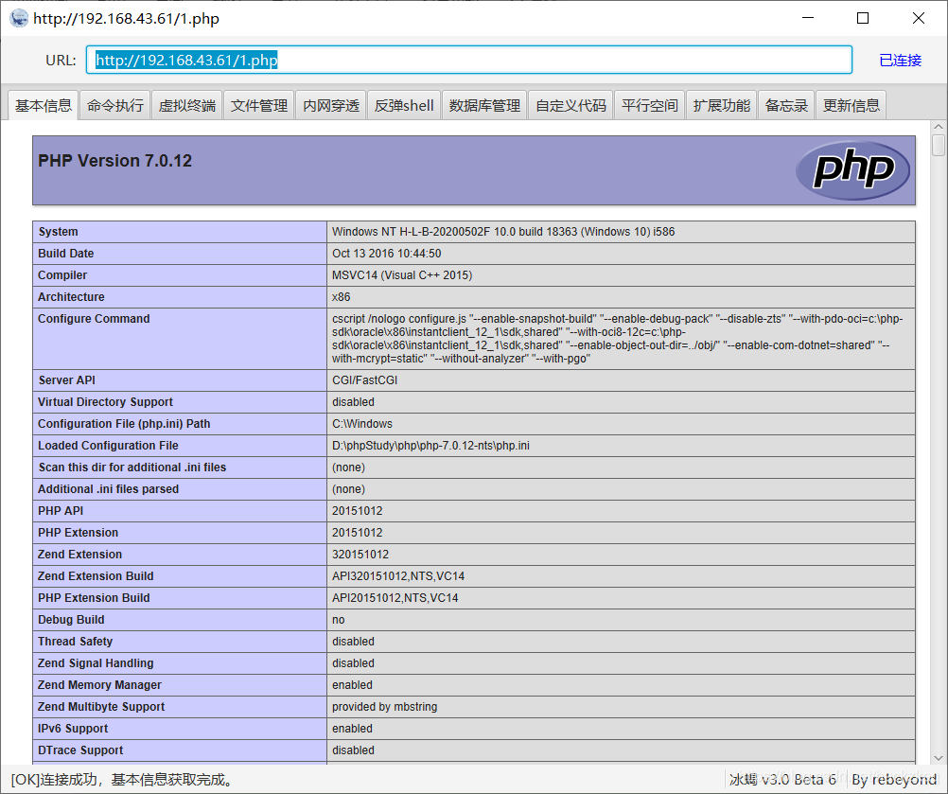The height and width of the screenshot is (794, 948).
Task: Click the Server API label
Action: click(66, 380)
